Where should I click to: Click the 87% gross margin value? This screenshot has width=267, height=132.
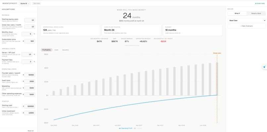tap(127, 41)
